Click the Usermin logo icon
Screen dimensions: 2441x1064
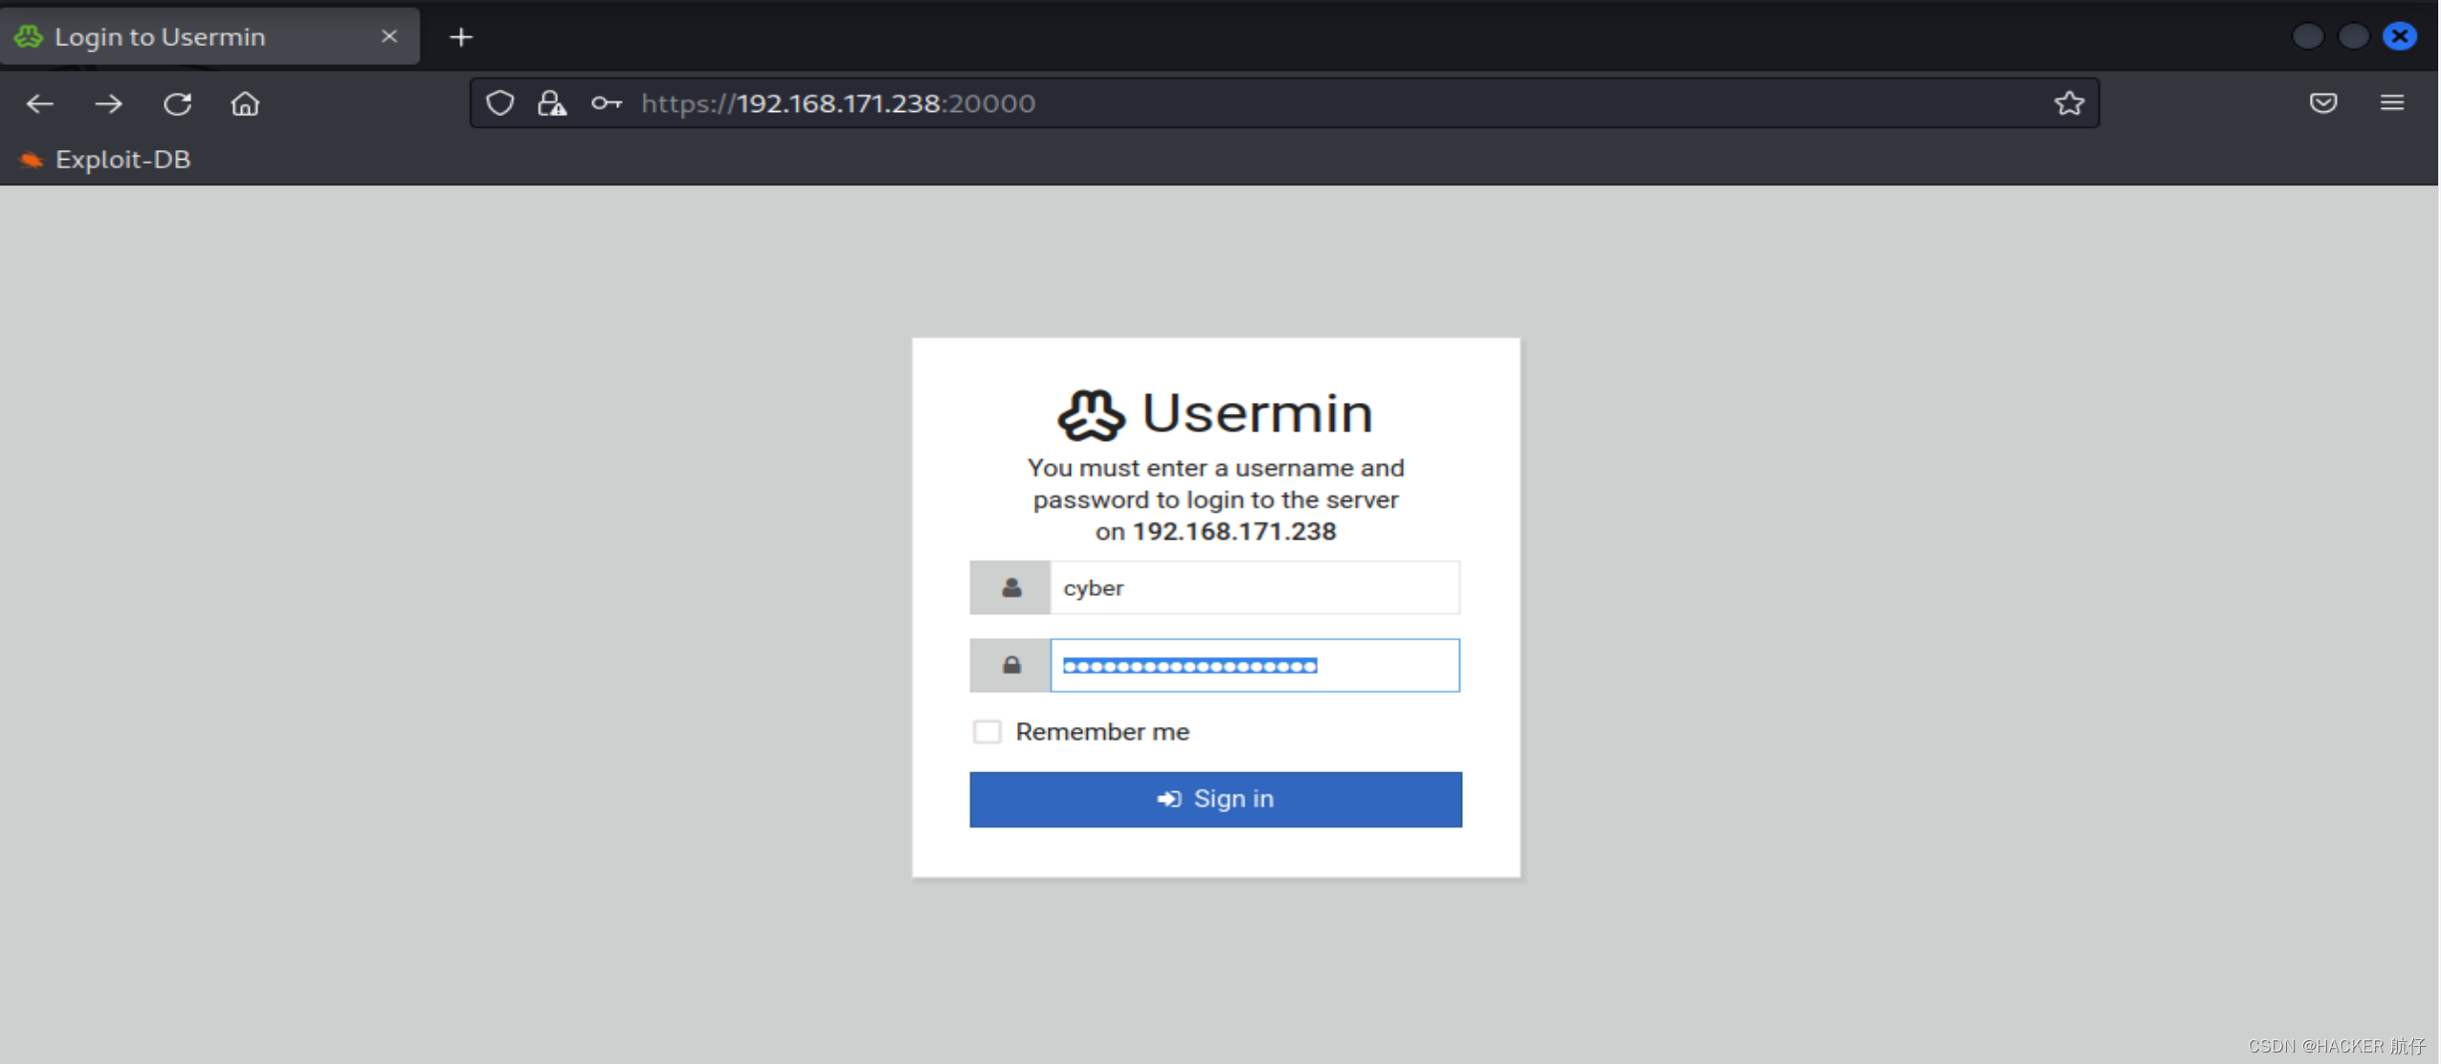click(x=1090, y=415)
